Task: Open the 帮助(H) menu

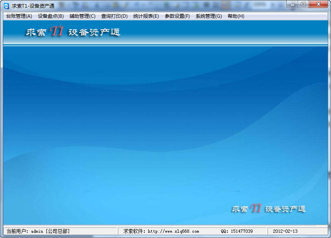Action: coord(236,16)
